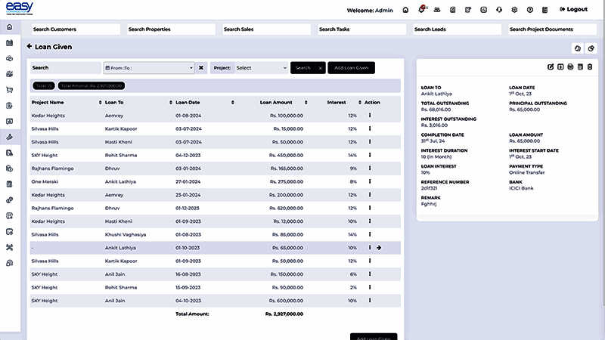The width and height of the screenshot is (605, 340).
Task: Click Hasti Kheni in the Rs. 50,000.00 row
Action: [119, 142]
